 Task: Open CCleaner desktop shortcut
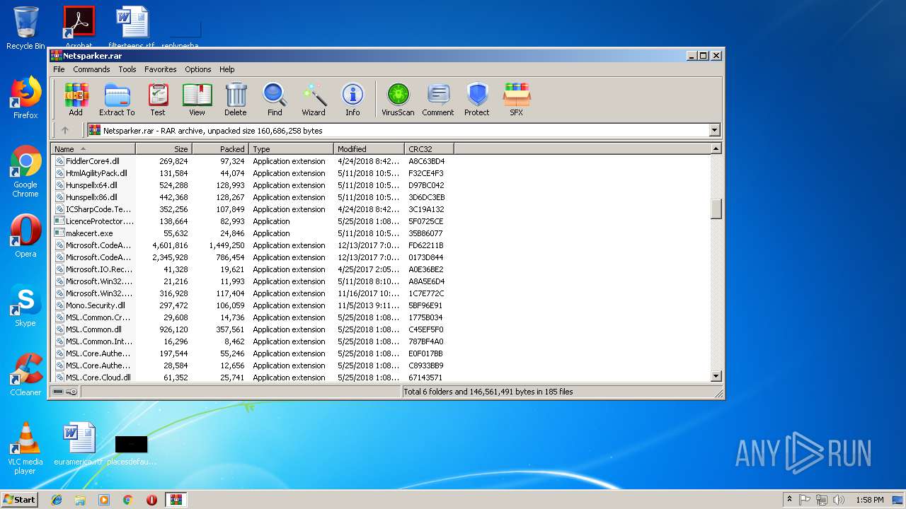pos(25,375)
